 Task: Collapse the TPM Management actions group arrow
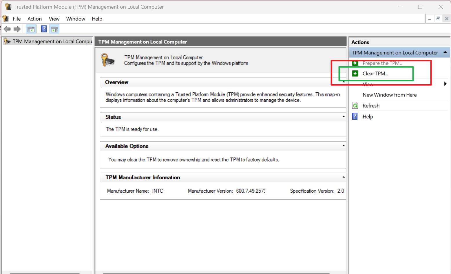coord(445,52)
